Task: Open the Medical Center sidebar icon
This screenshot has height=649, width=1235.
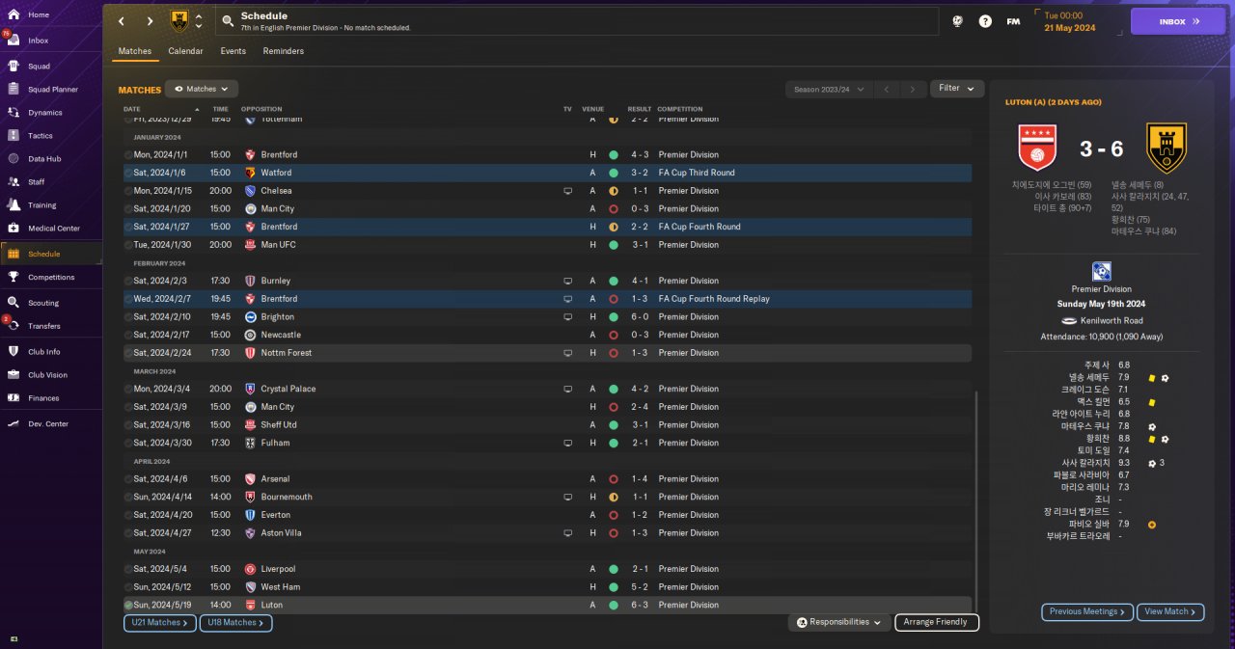Action: point(14,229)
